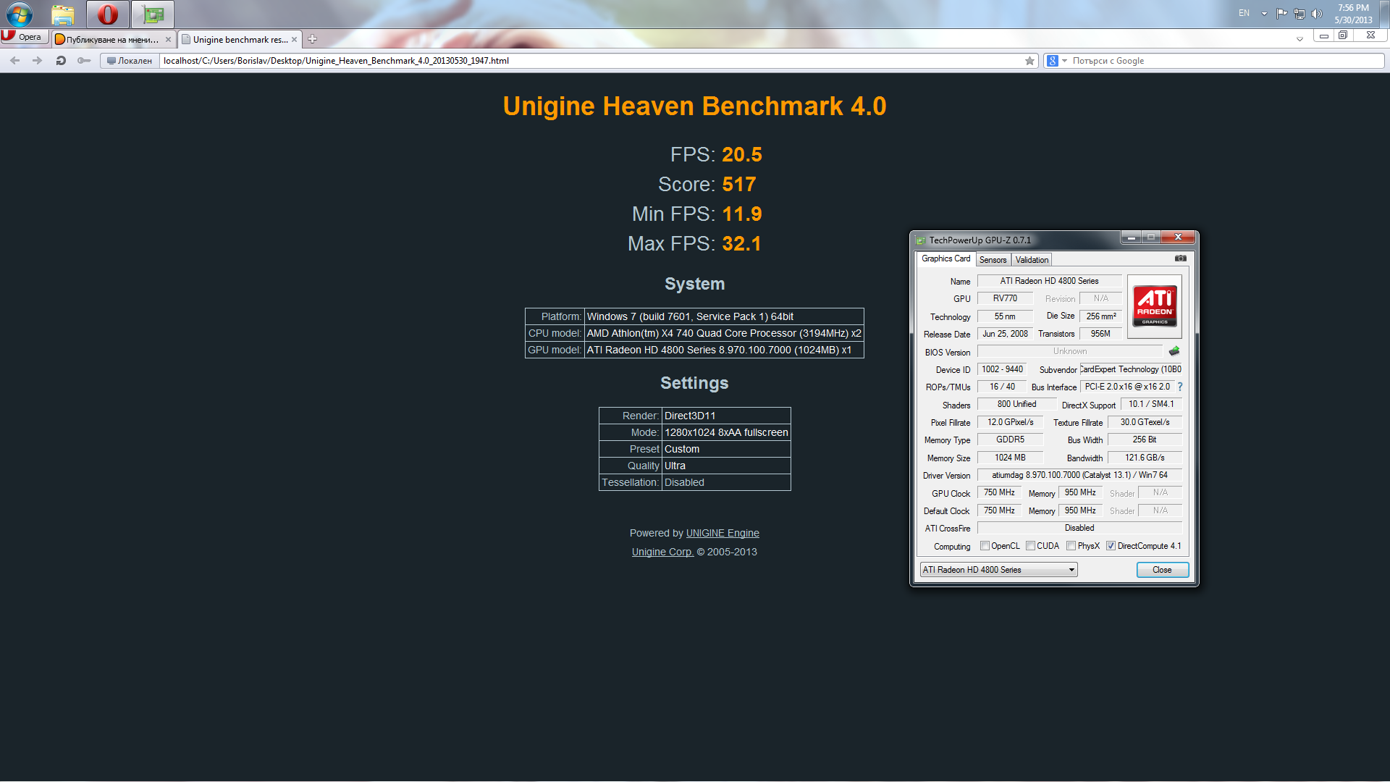Click the Release Date value Jun 25, 2008
The height and width of the screenshot is (782, 1390).
click(1005, 334)
